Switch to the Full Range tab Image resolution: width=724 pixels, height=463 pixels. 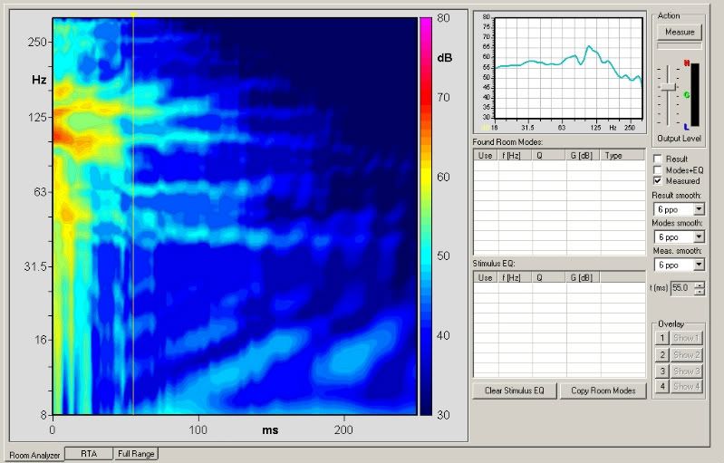coord(136,454)
